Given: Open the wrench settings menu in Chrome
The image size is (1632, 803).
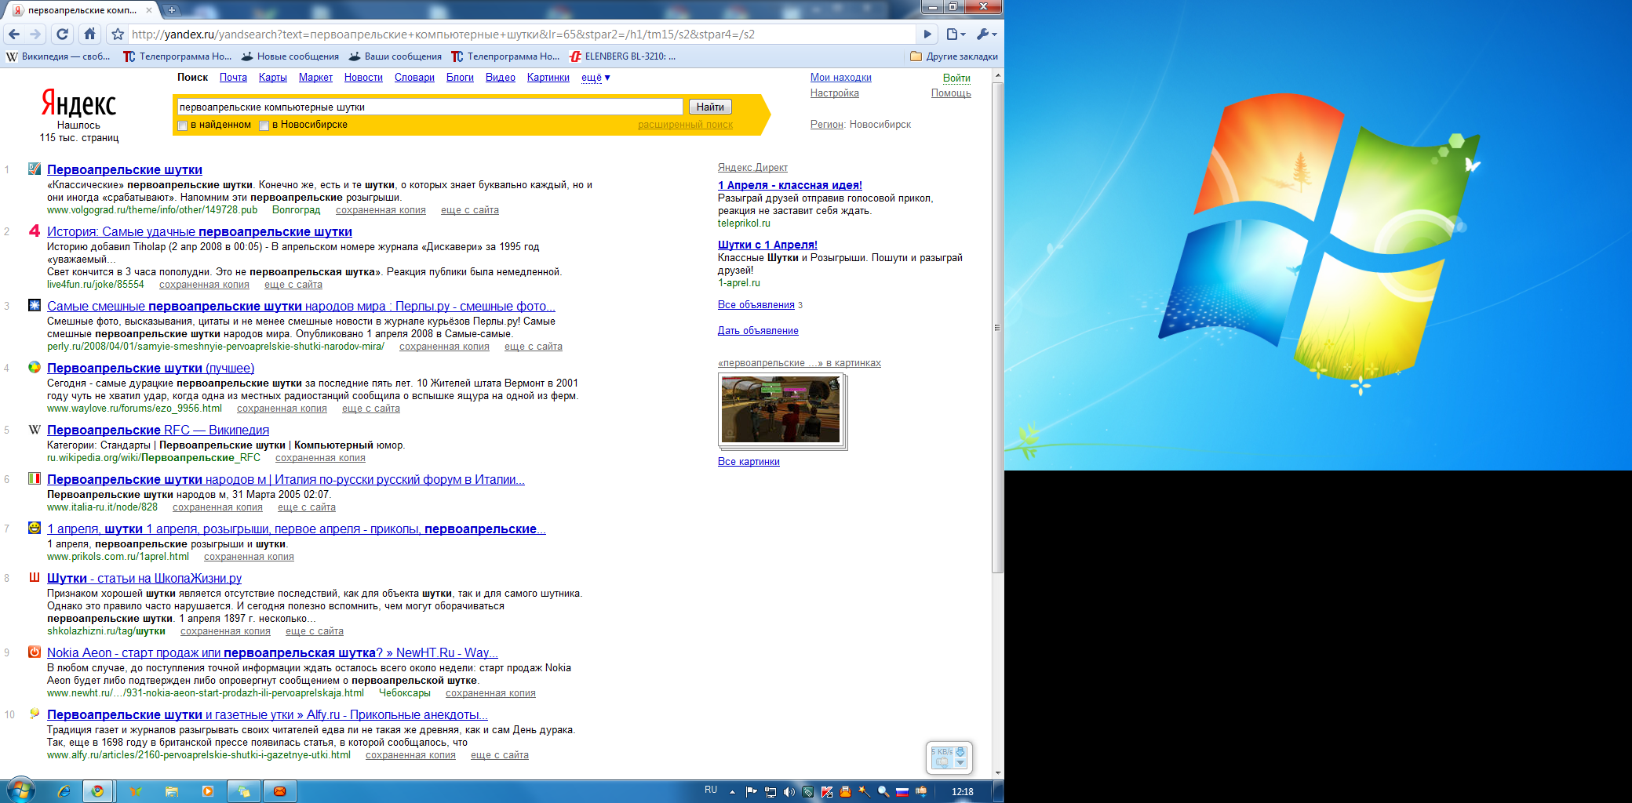Looking at the screenshot, I should (986, 35).
